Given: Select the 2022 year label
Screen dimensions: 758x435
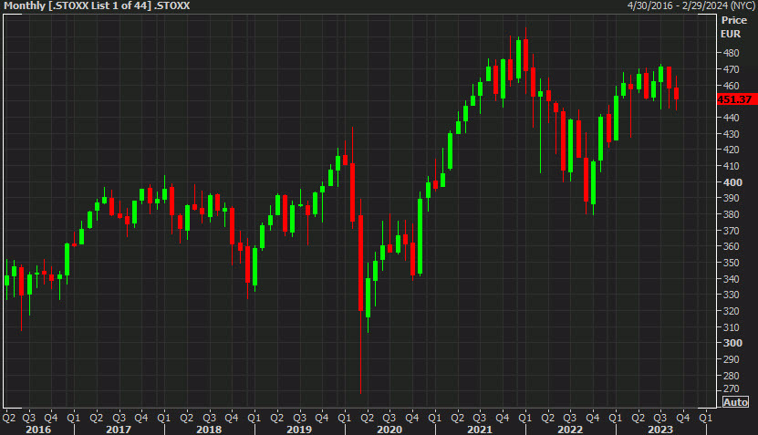Looking at the screenshot, I should coord(570,430).
